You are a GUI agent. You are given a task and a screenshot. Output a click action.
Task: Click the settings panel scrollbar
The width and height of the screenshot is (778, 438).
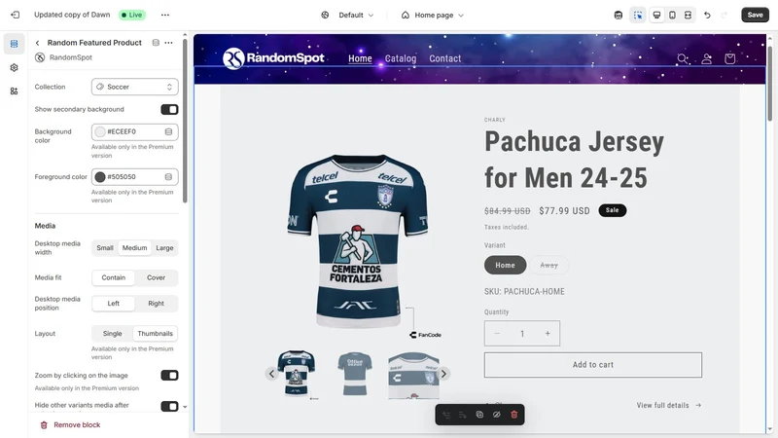click(185, 121)
